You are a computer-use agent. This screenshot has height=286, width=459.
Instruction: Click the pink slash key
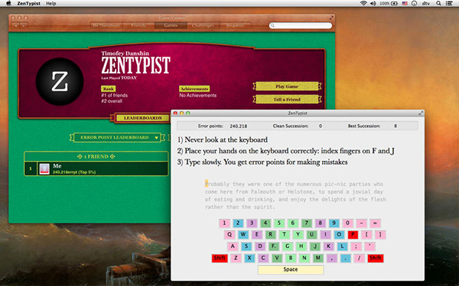[x=360, y=258]
